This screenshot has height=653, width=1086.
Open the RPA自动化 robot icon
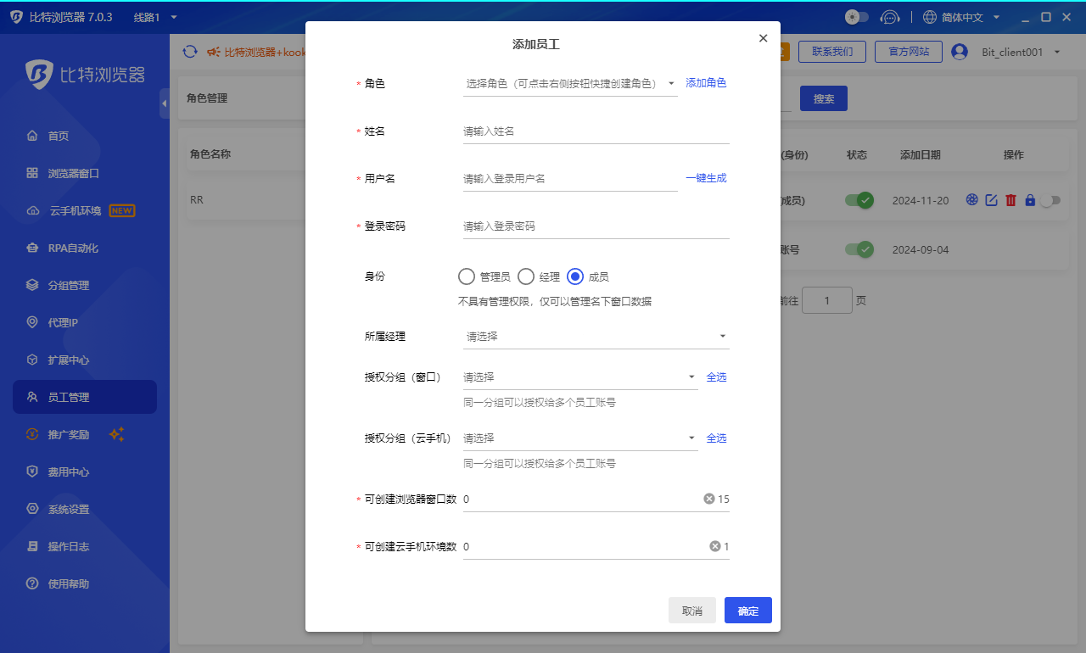(32, 248)
